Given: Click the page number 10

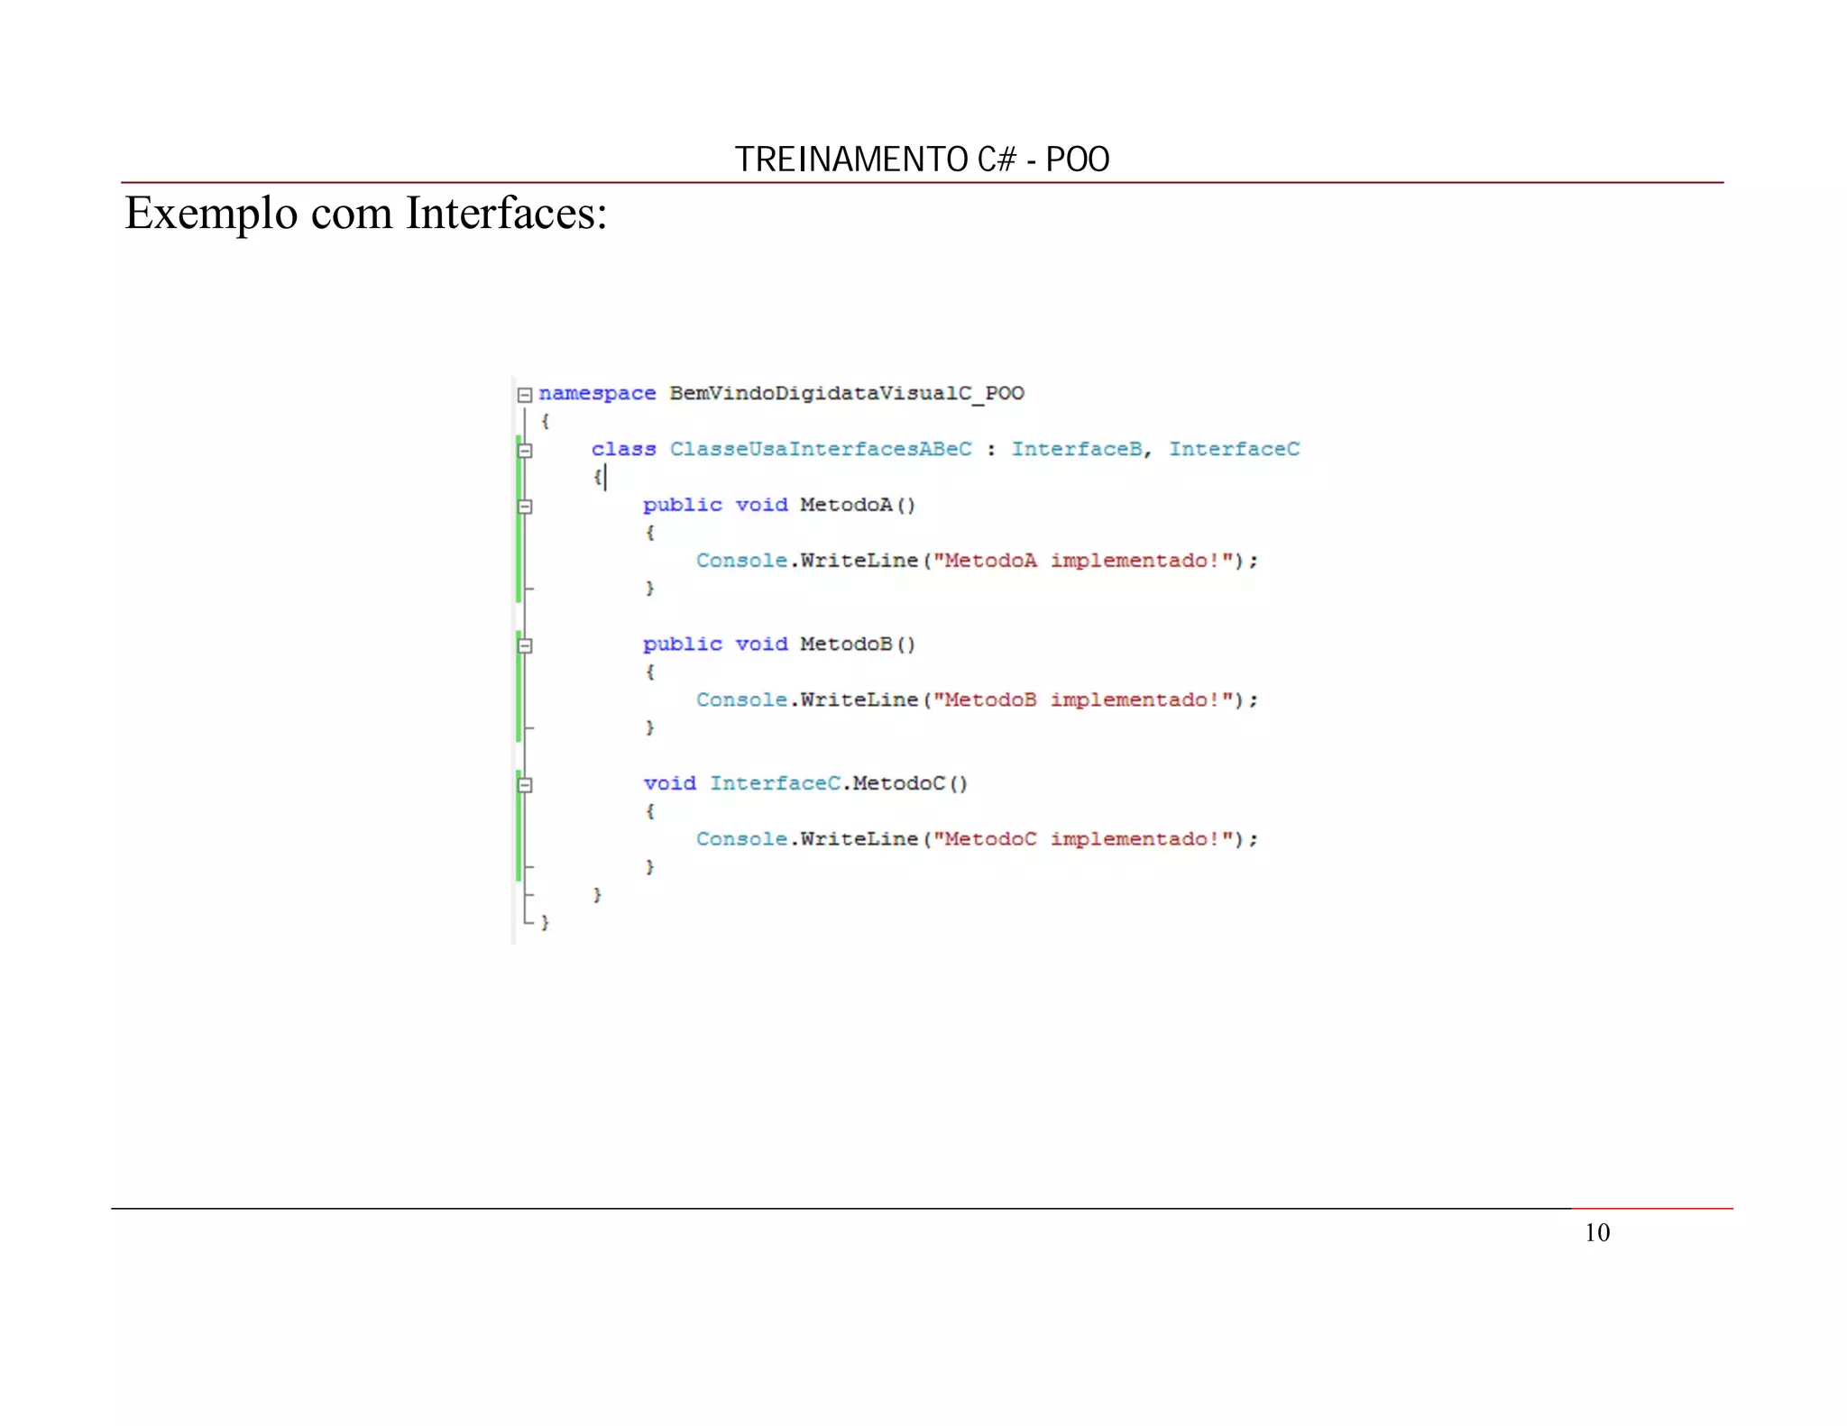Looking at the screenshot, I should [1597, 1233].
